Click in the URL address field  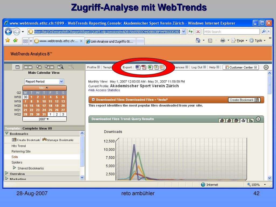pos(107,32)
